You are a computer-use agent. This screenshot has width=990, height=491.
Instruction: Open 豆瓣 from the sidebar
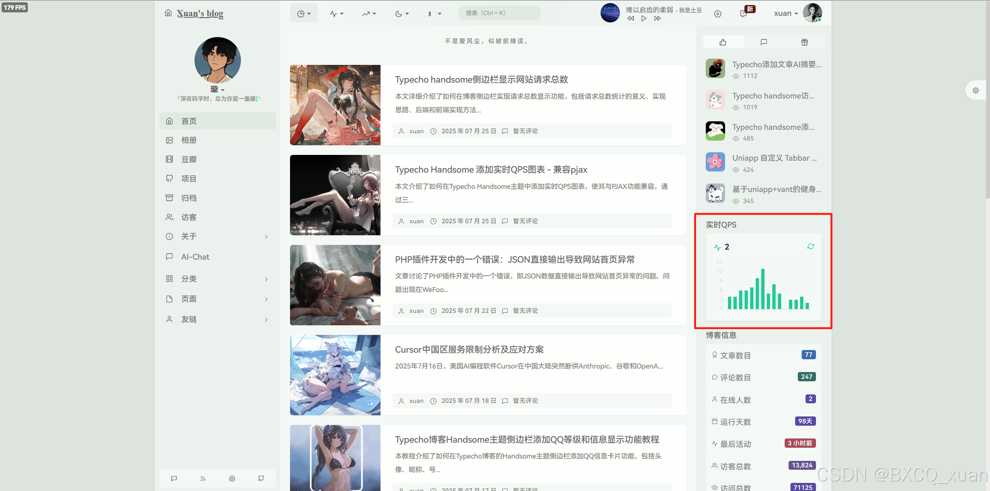tap(218, 160)
